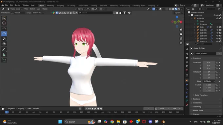The image size is (223, 125).
Task: Open the World properties tab
Action: (187, 70)
